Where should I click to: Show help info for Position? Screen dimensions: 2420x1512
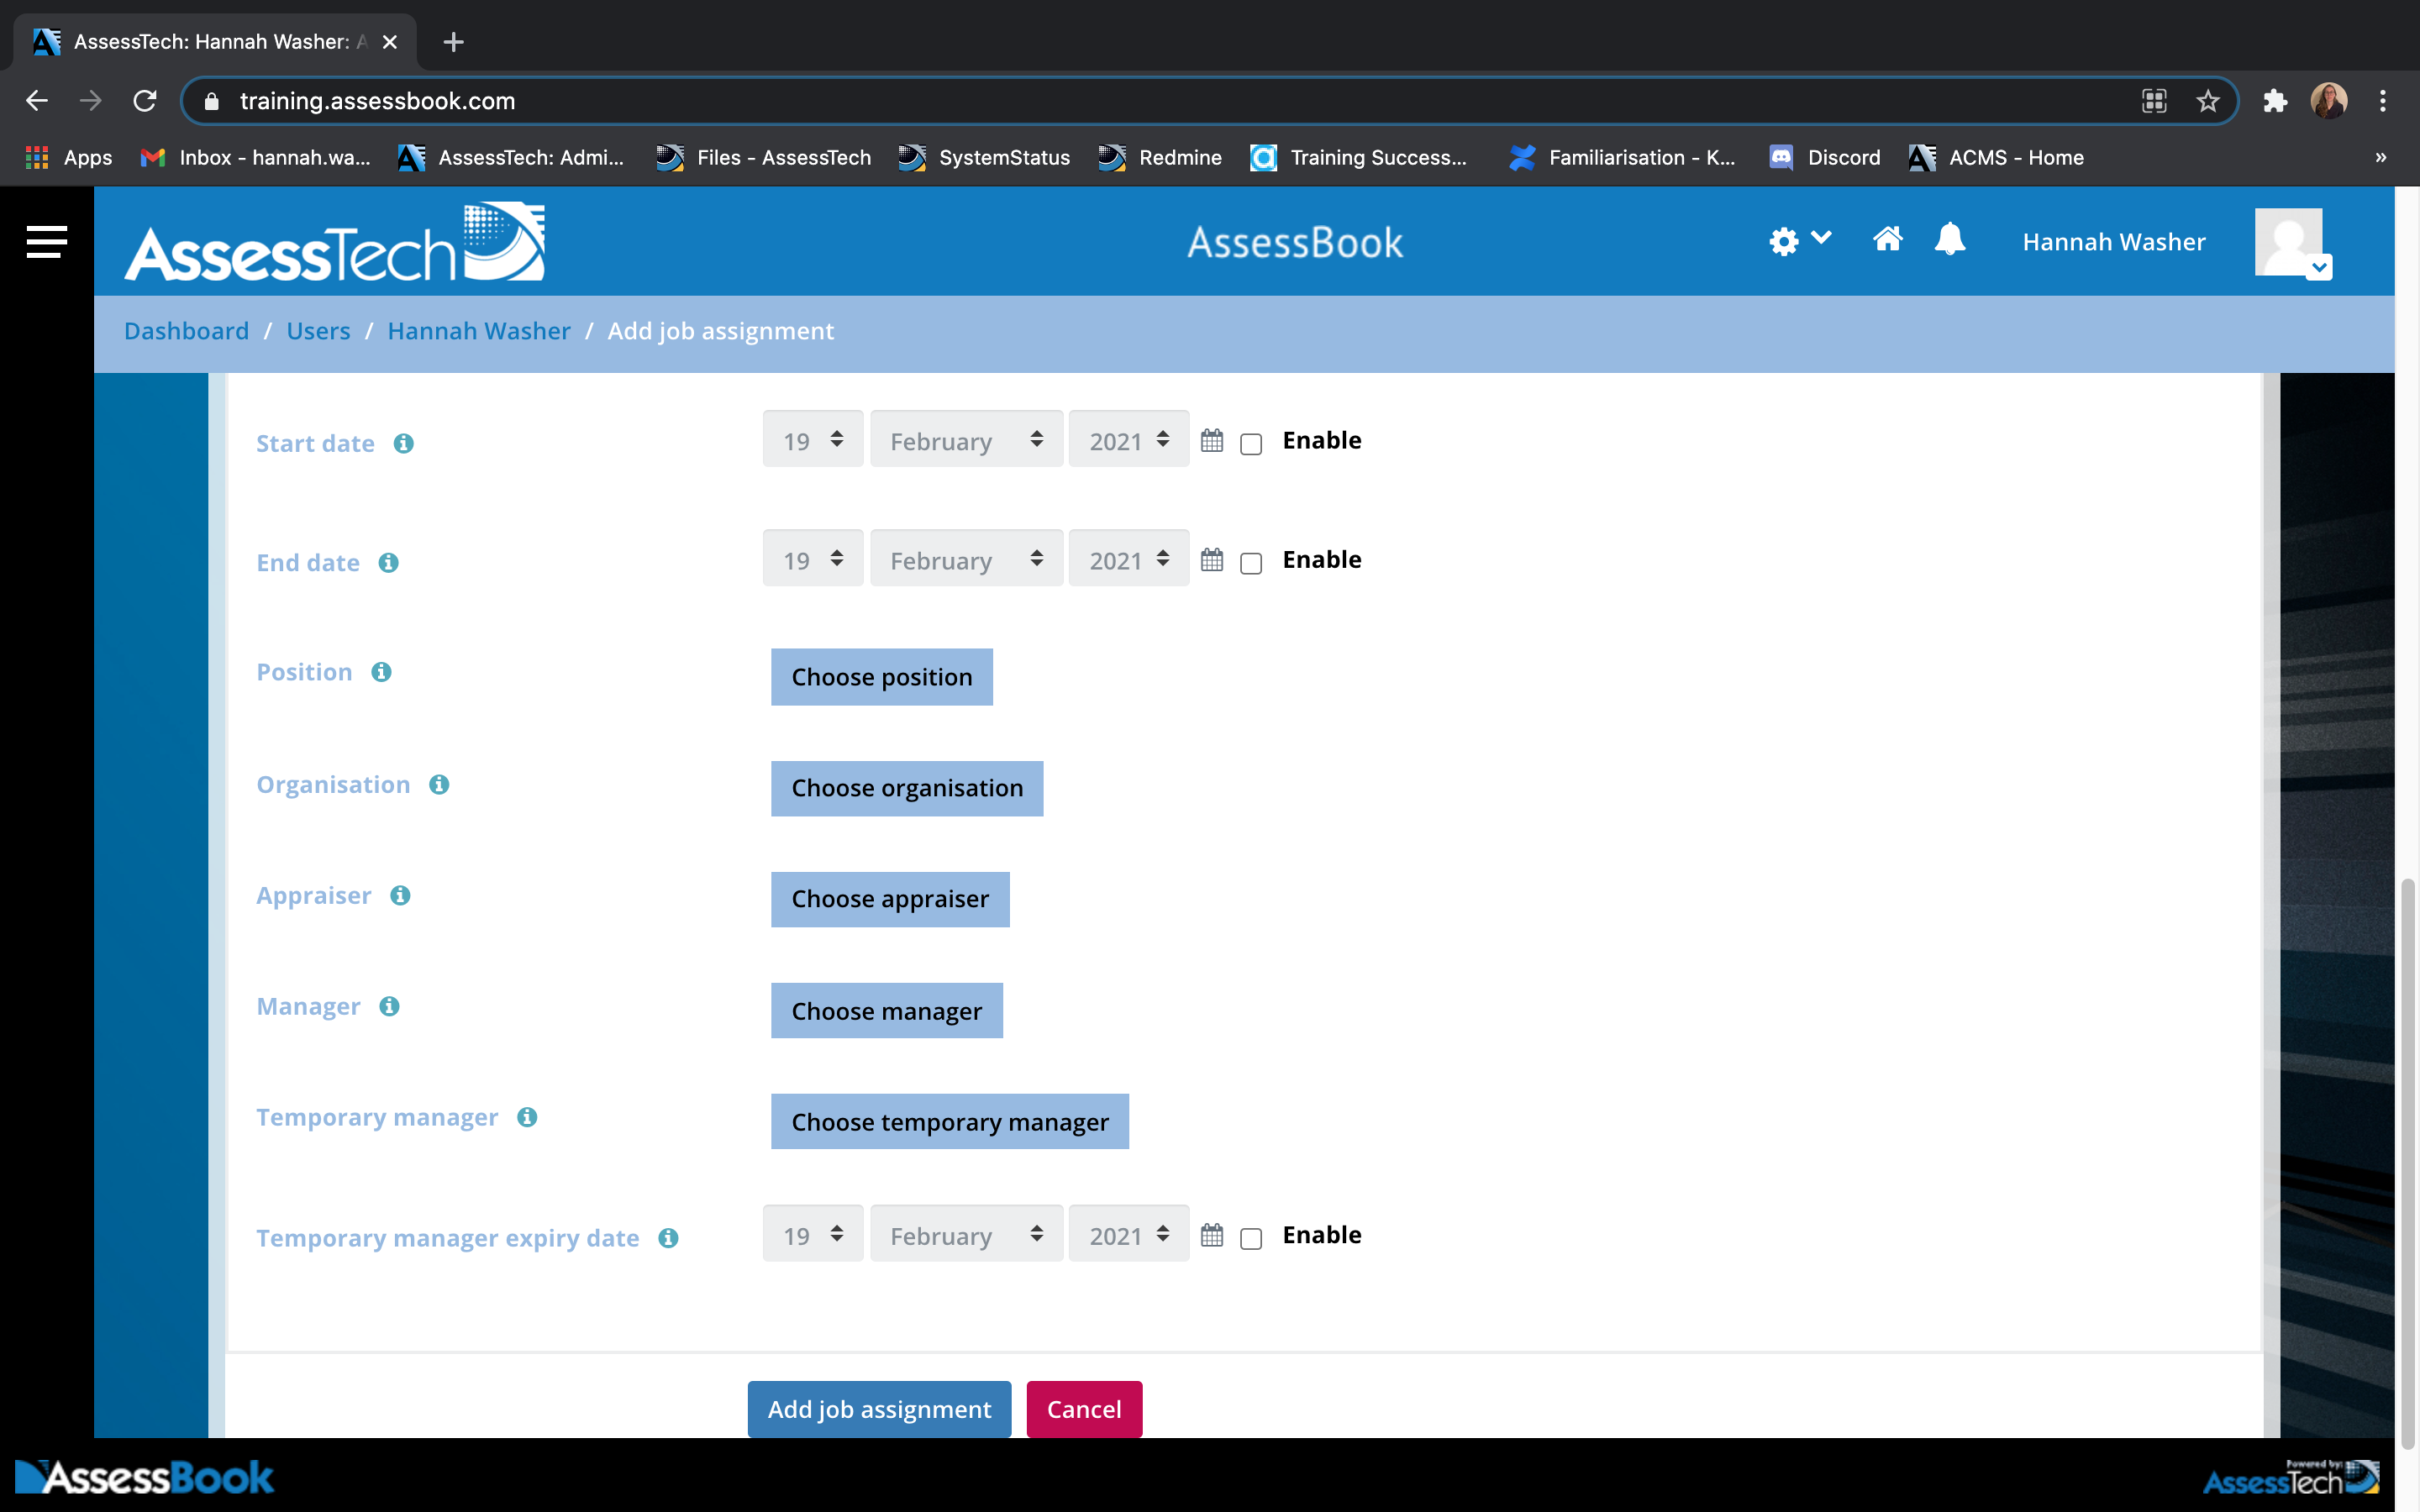(381, 672)
